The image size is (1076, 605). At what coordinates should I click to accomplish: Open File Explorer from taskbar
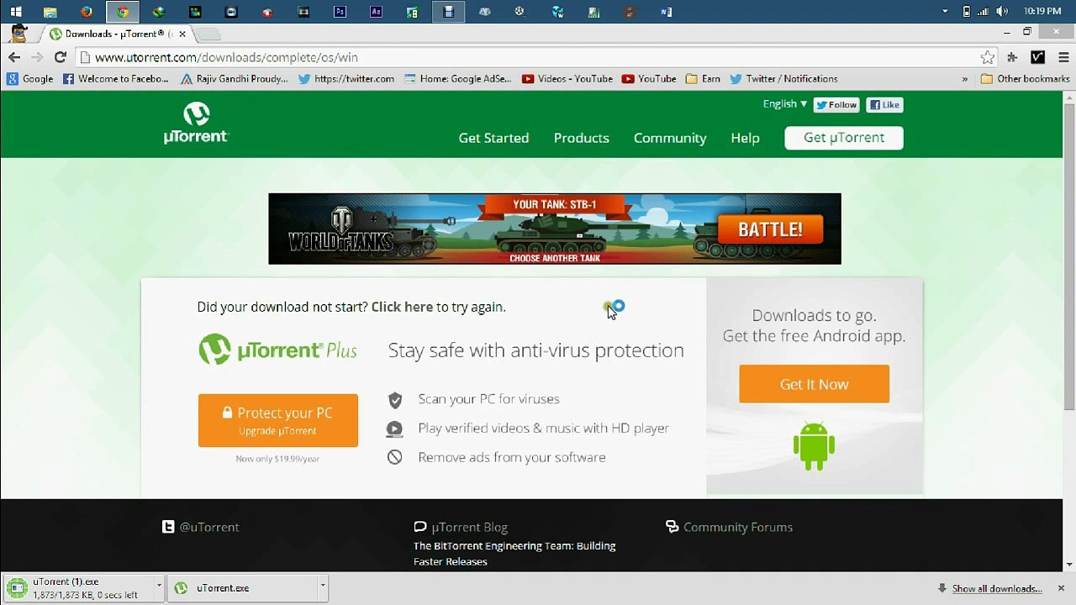[x=50, y=12]
